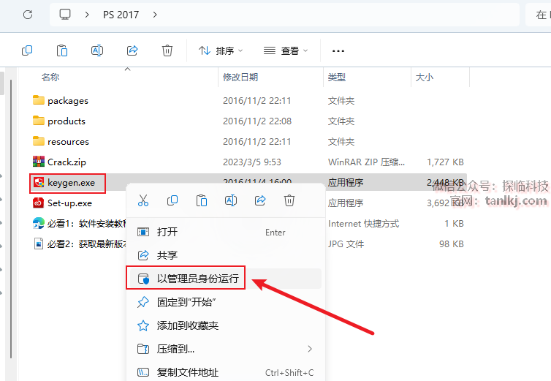This screenshot has height=381, width=551.
Task: Choose 以管理员身份运行 in context menu
Action: (x=225, y=279)
